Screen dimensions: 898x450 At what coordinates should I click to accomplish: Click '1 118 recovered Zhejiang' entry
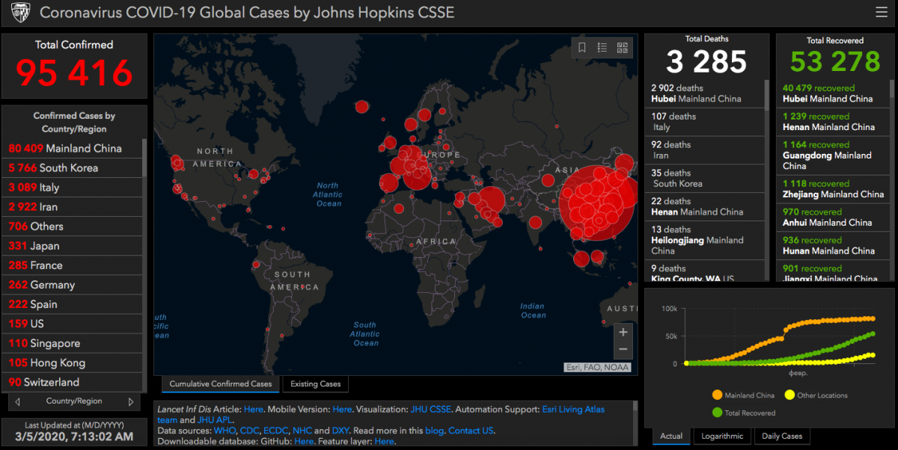832,189
